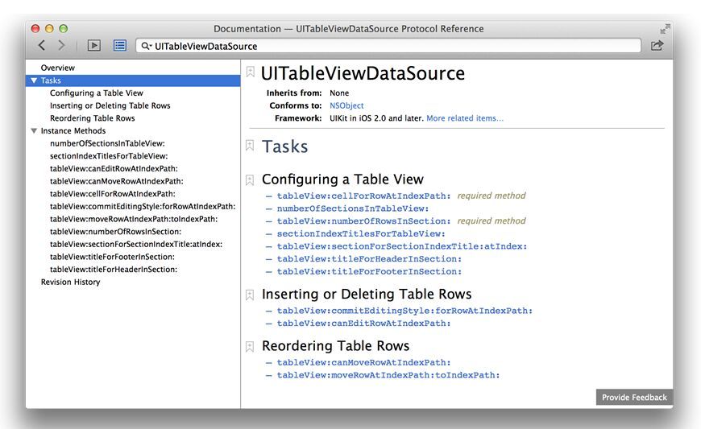Bookmark Configuring a Table View section
Viewport: 701px width, 429px height.
click(250, 180)
